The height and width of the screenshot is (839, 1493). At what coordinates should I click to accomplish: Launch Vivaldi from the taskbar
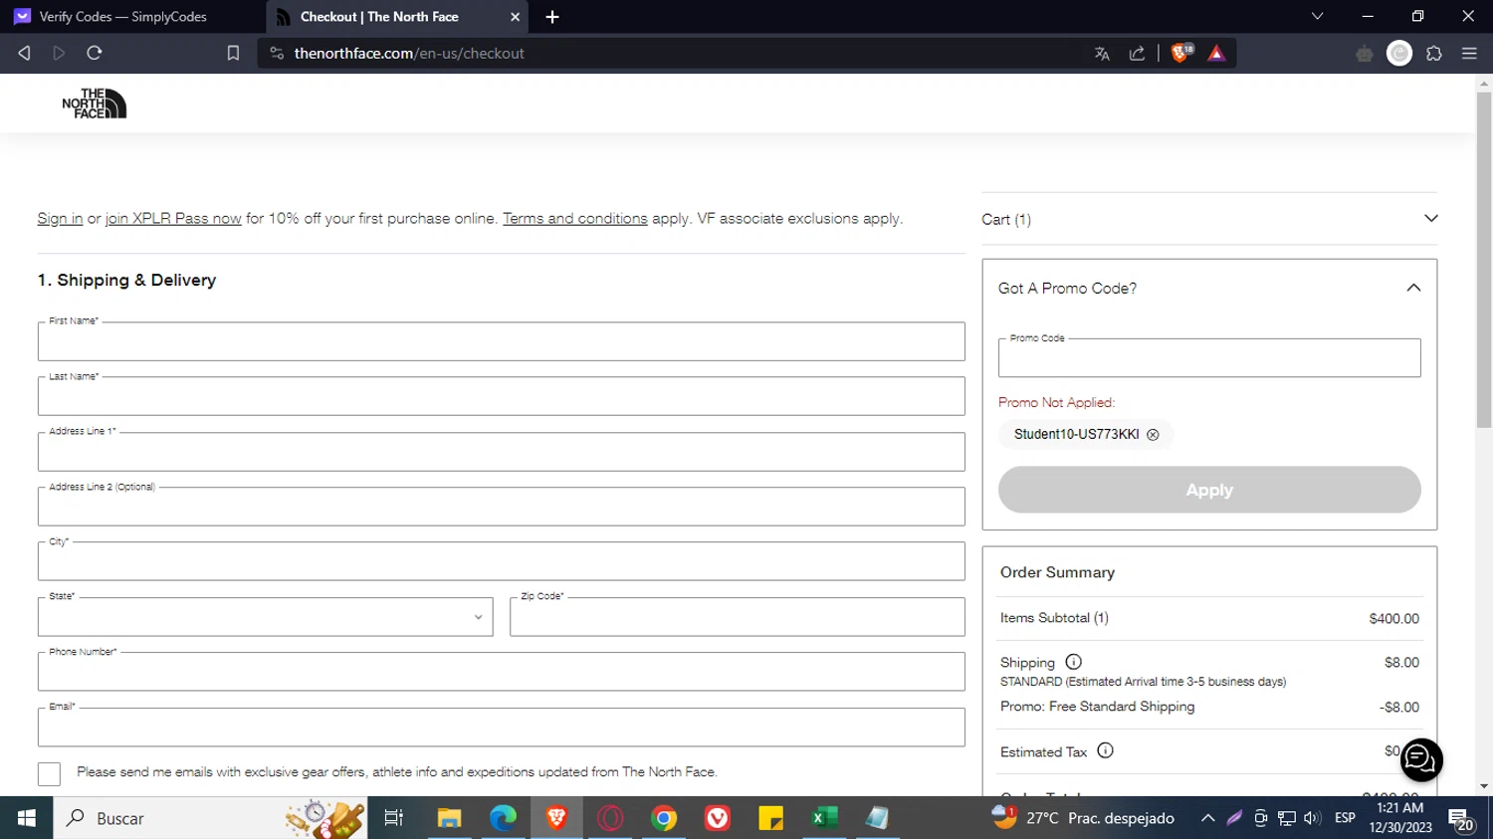click(x=718, y=818)
